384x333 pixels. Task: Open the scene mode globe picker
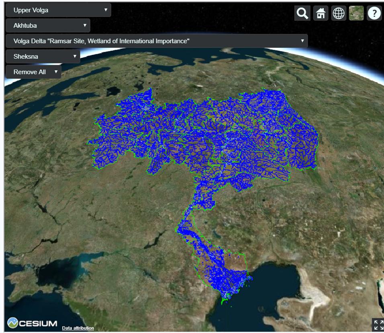(x=339, y=13)
